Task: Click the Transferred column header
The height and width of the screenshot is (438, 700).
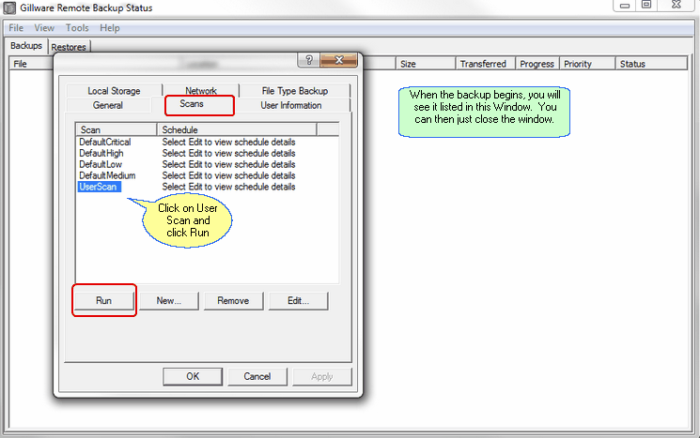Action: [485, 64]
